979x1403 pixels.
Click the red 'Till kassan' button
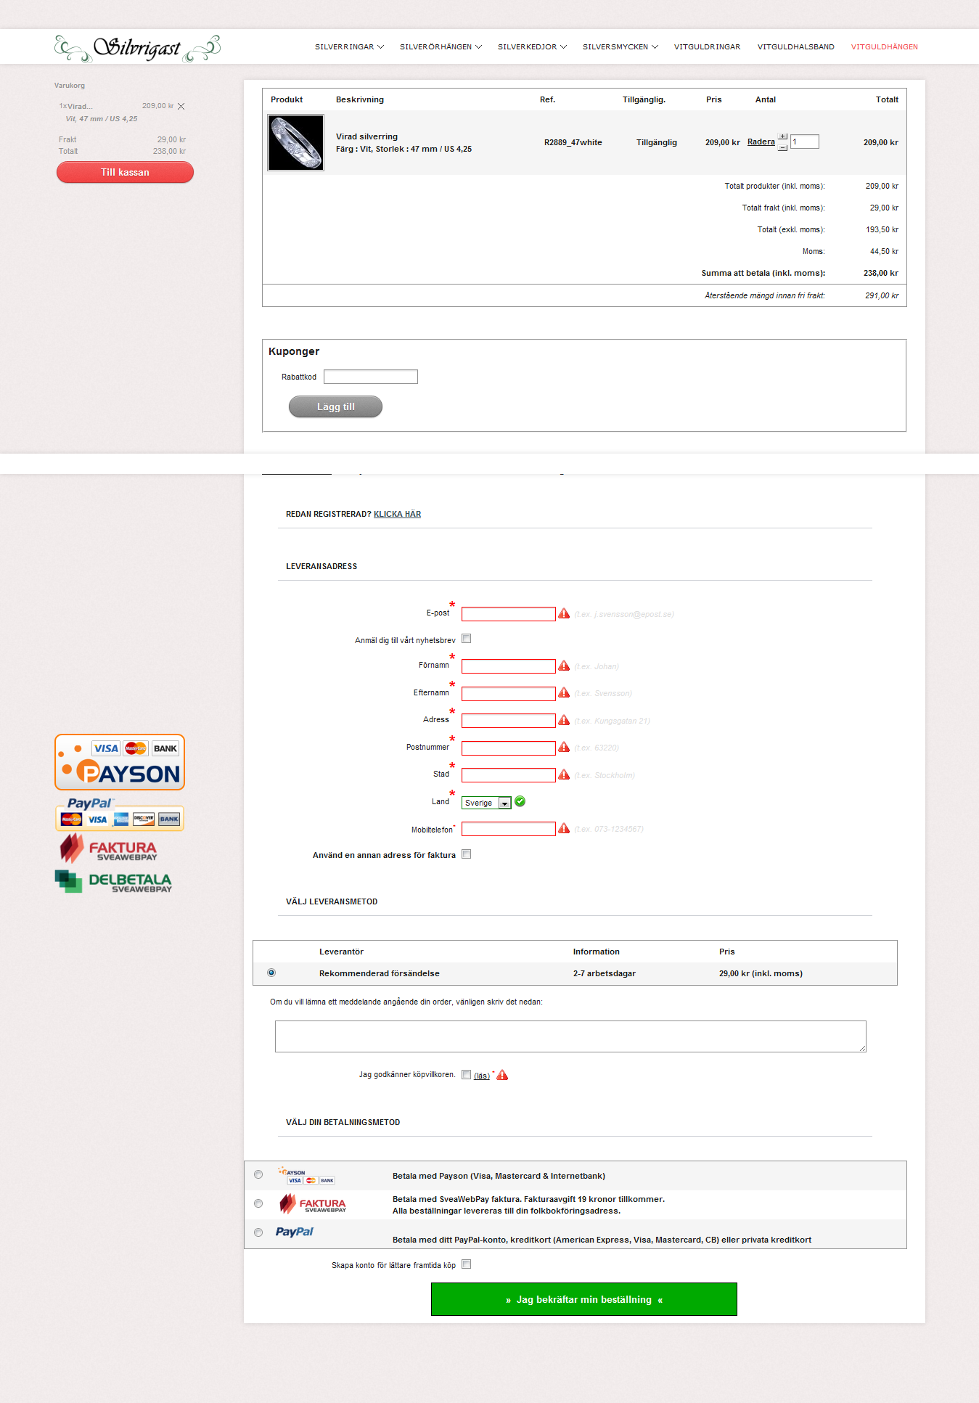125,172
